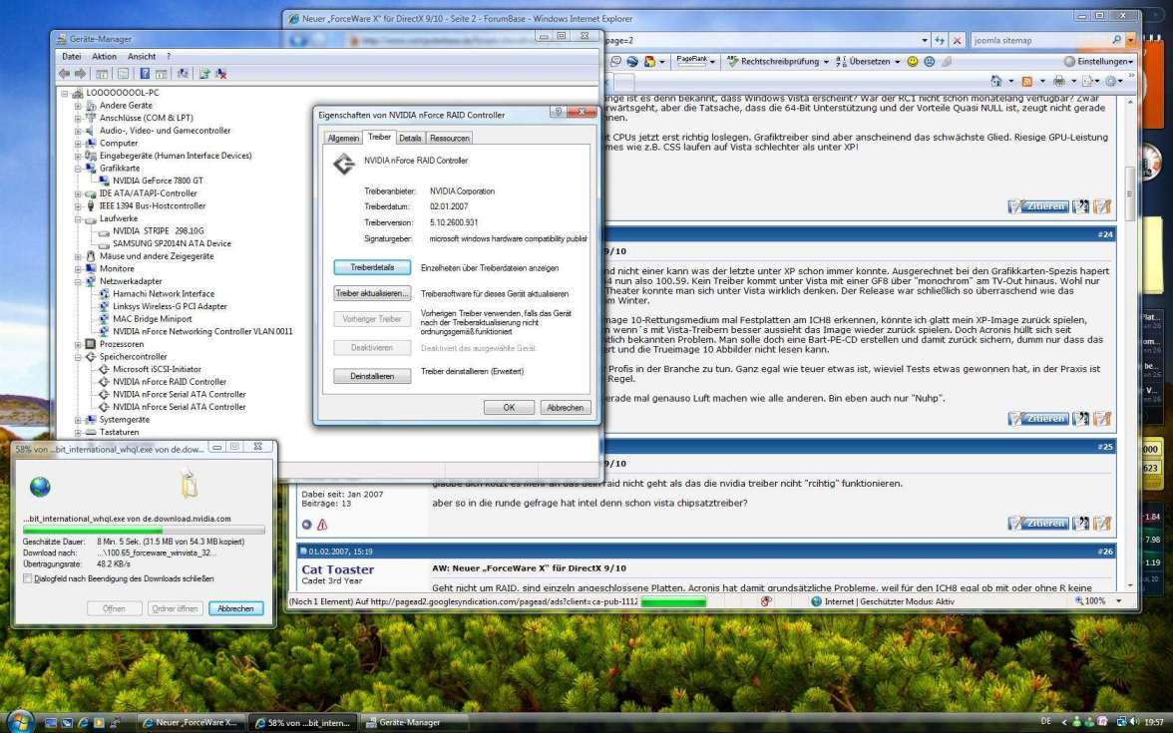Collapse Netzwerkadapter node
The height and width of the screenshot is (733, 1173).
click(78, 281)
